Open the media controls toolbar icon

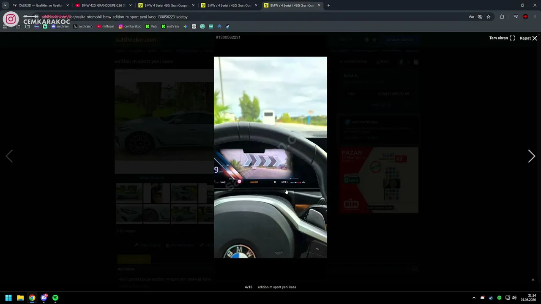pos(516,17)
